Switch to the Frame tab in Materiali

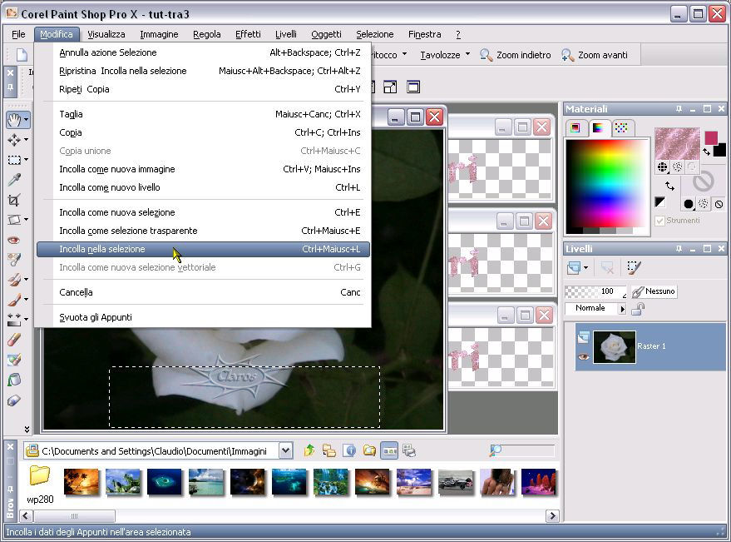click(575, 127)
